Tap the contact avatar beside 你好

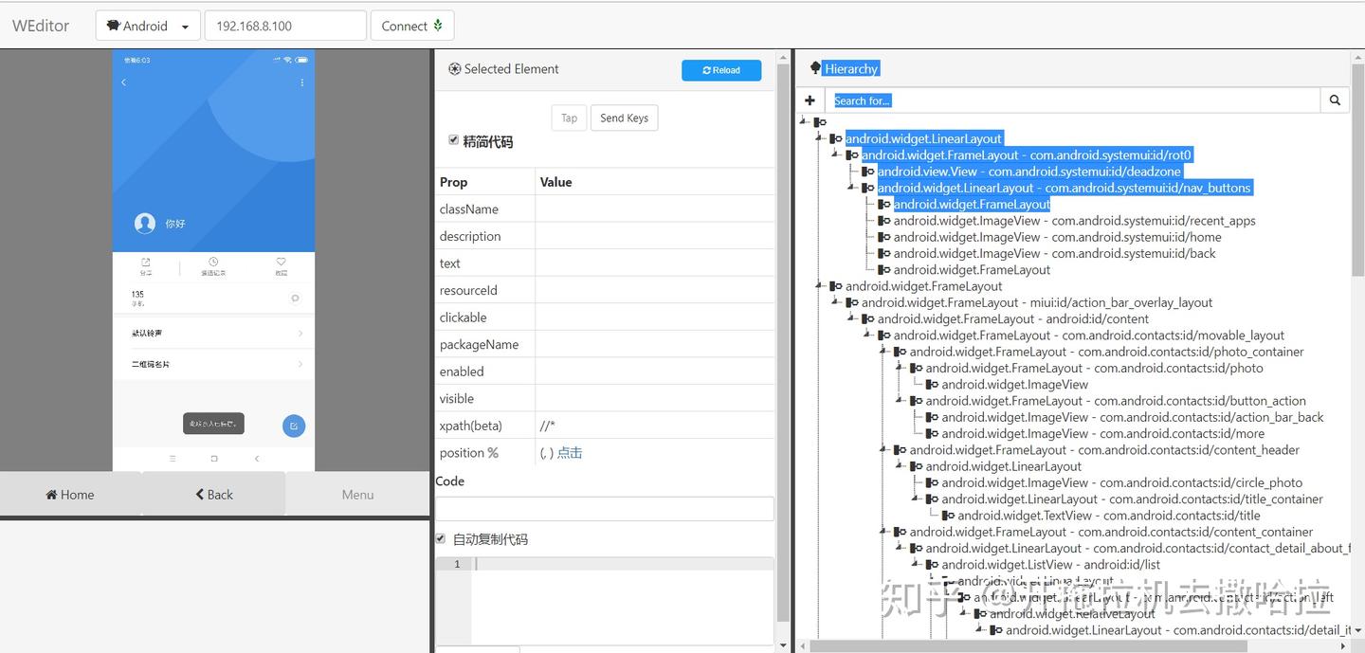pyautogui.click(x=145, y=223)
